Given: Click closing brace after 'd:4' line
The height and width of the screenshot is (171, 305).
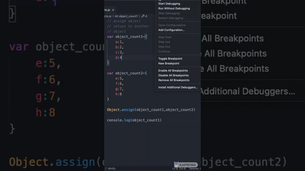Looking at the screenshot, I should (108, 63).
